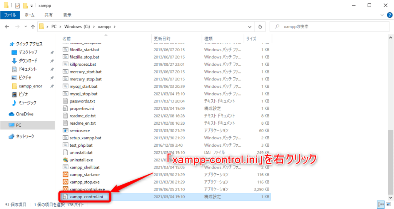Click the breadcrumb chevron after xampp

click(115, 27)
